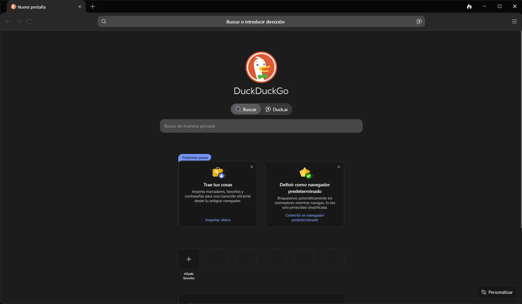Click the reload page icon

pos(29,21)
